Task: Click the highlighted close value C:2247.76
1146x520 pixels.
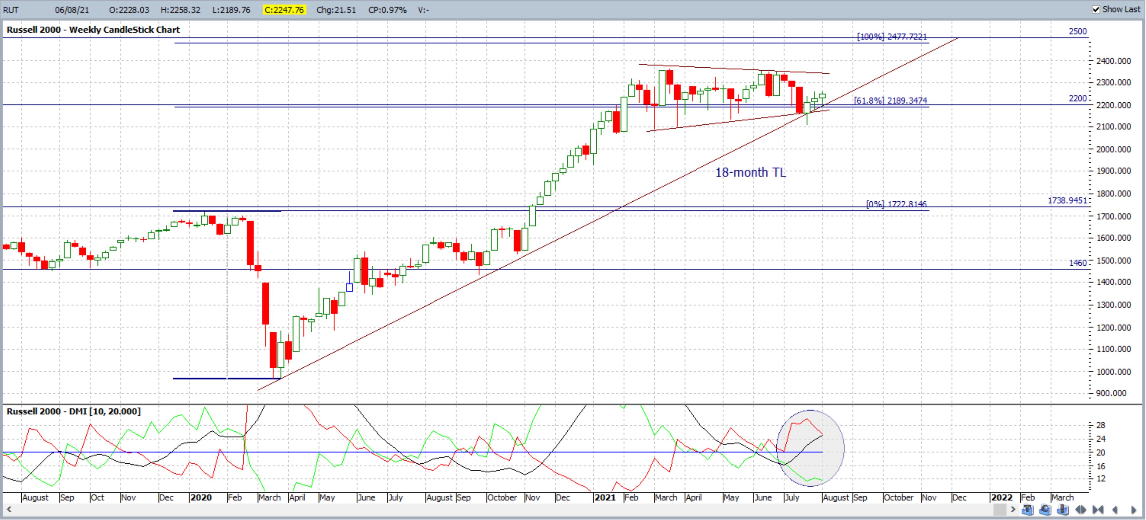Action: pos(284,10)
